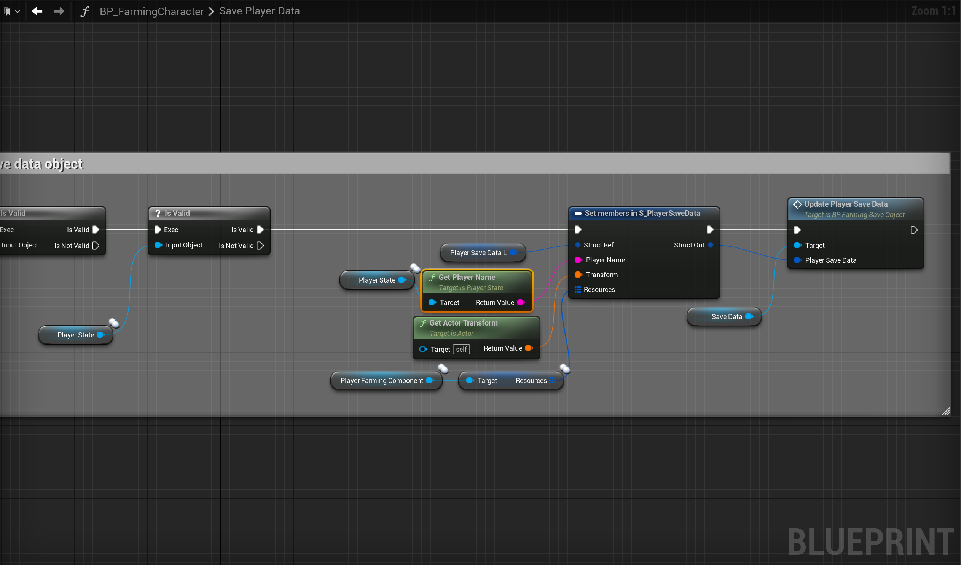The width and height of the screenshot is (961, 565).
Task: Click the Update Player Save Data exec output pin
Action: click(x=914, y=230)
